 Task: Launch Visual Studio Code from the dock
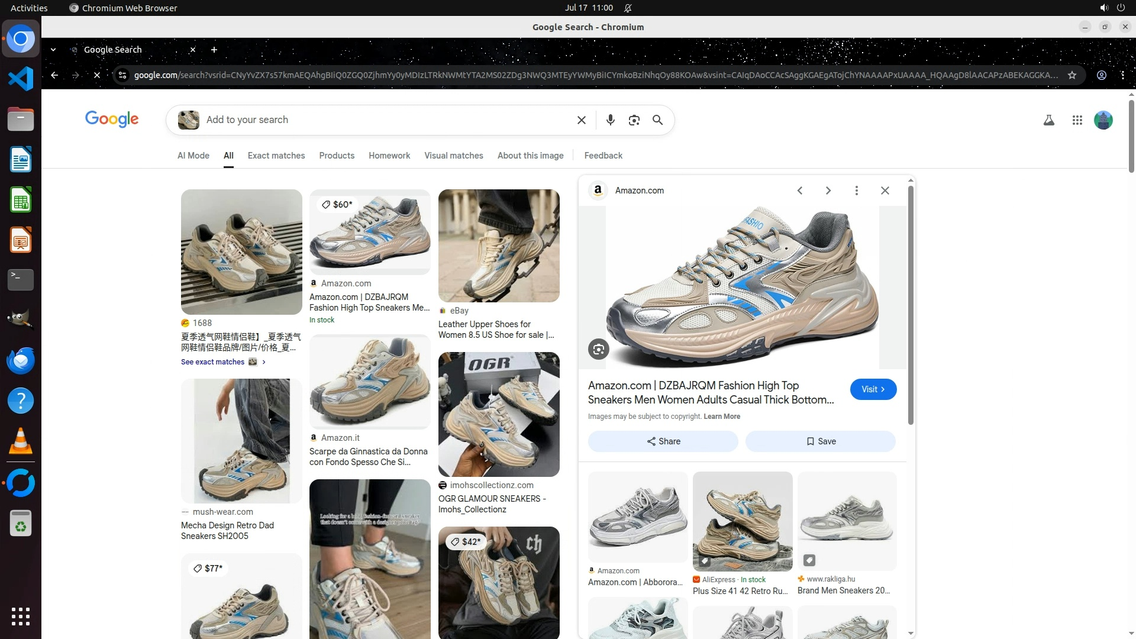click(21, 79)
